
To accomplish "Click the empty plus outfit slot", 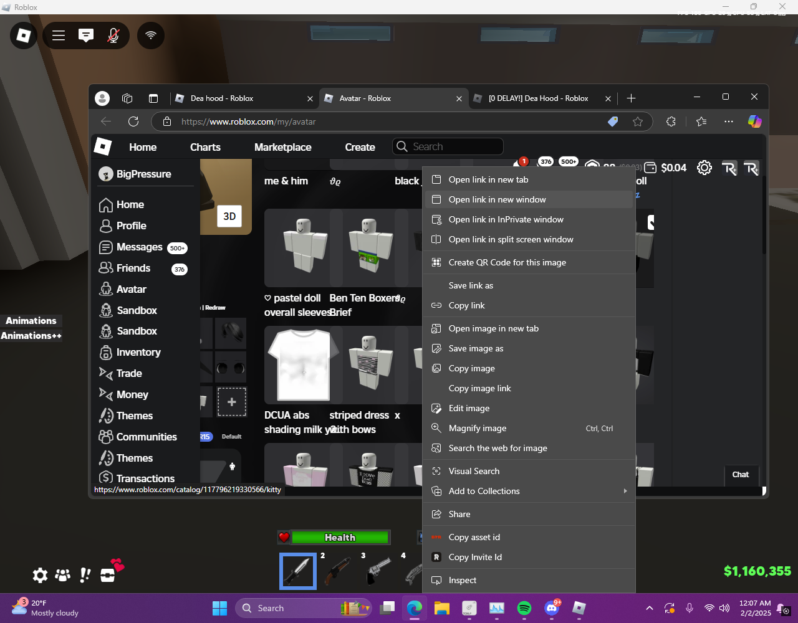I will point(232,402).
